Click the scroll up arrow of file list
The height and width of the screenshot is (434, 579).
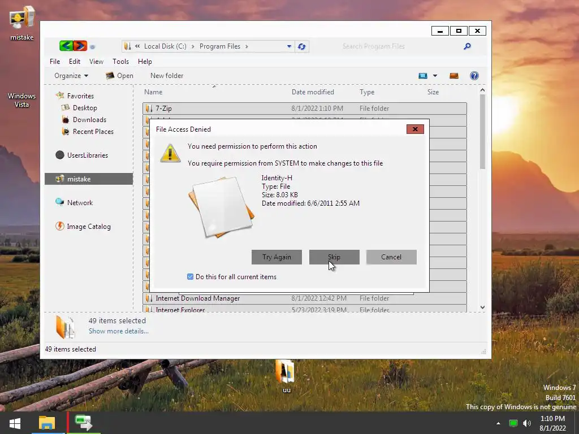[x=482, y=90]
